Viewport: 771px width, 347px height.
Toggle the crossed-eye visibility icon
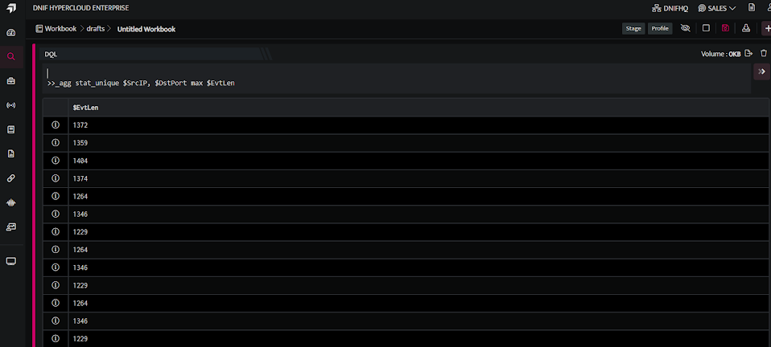coord(686,28)
